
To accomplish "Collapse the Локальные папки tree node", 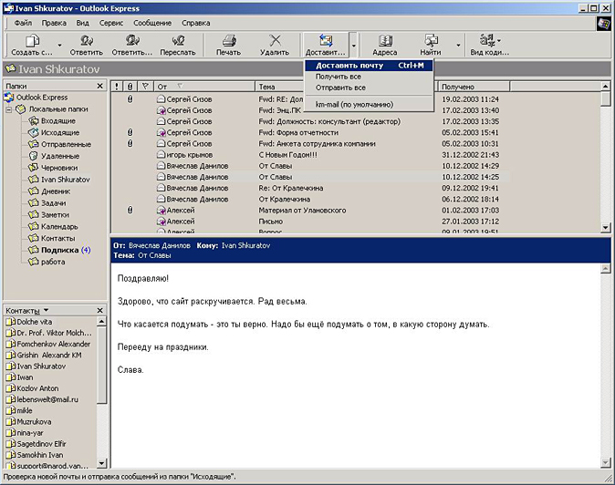I will (9, 109).
